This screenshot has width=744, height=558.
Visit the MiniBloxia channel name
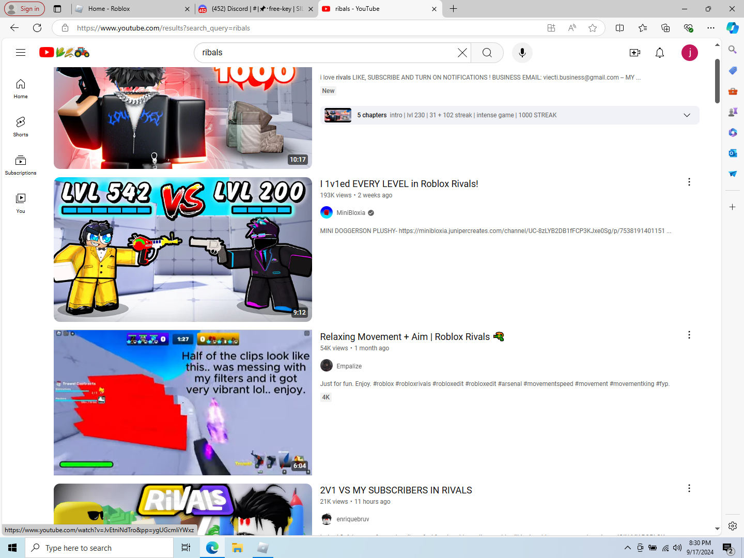(x=351, y=212)
